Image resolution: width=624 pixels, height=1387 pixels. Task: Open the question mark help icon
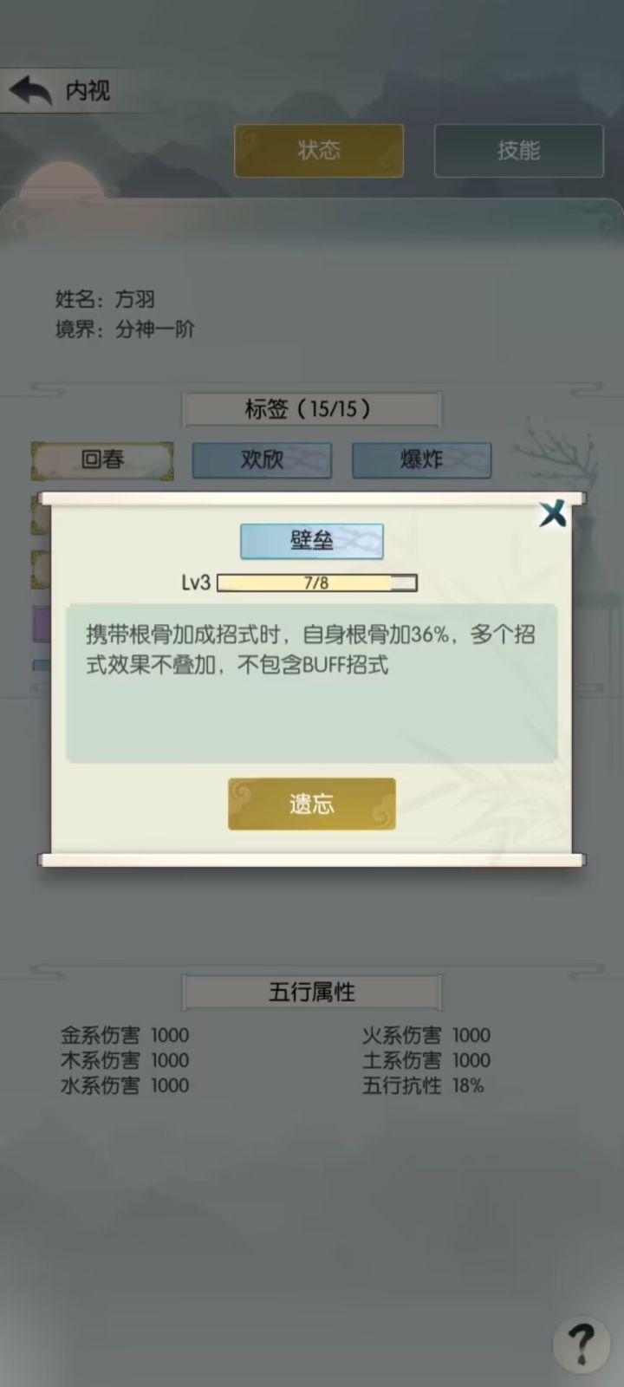581,1345
